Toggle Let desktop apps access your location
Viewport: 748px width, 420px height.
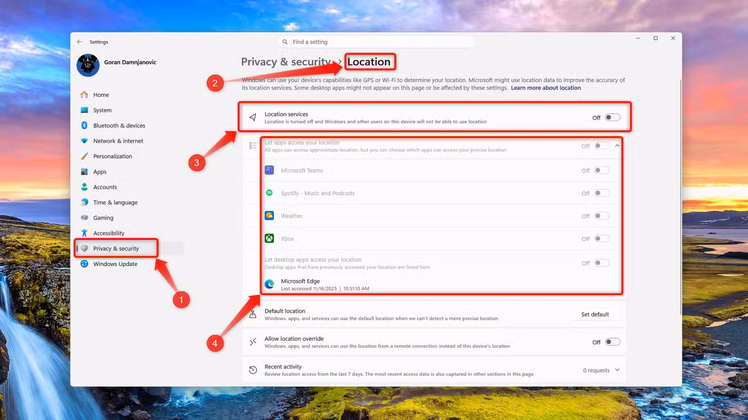coord(602,263)
